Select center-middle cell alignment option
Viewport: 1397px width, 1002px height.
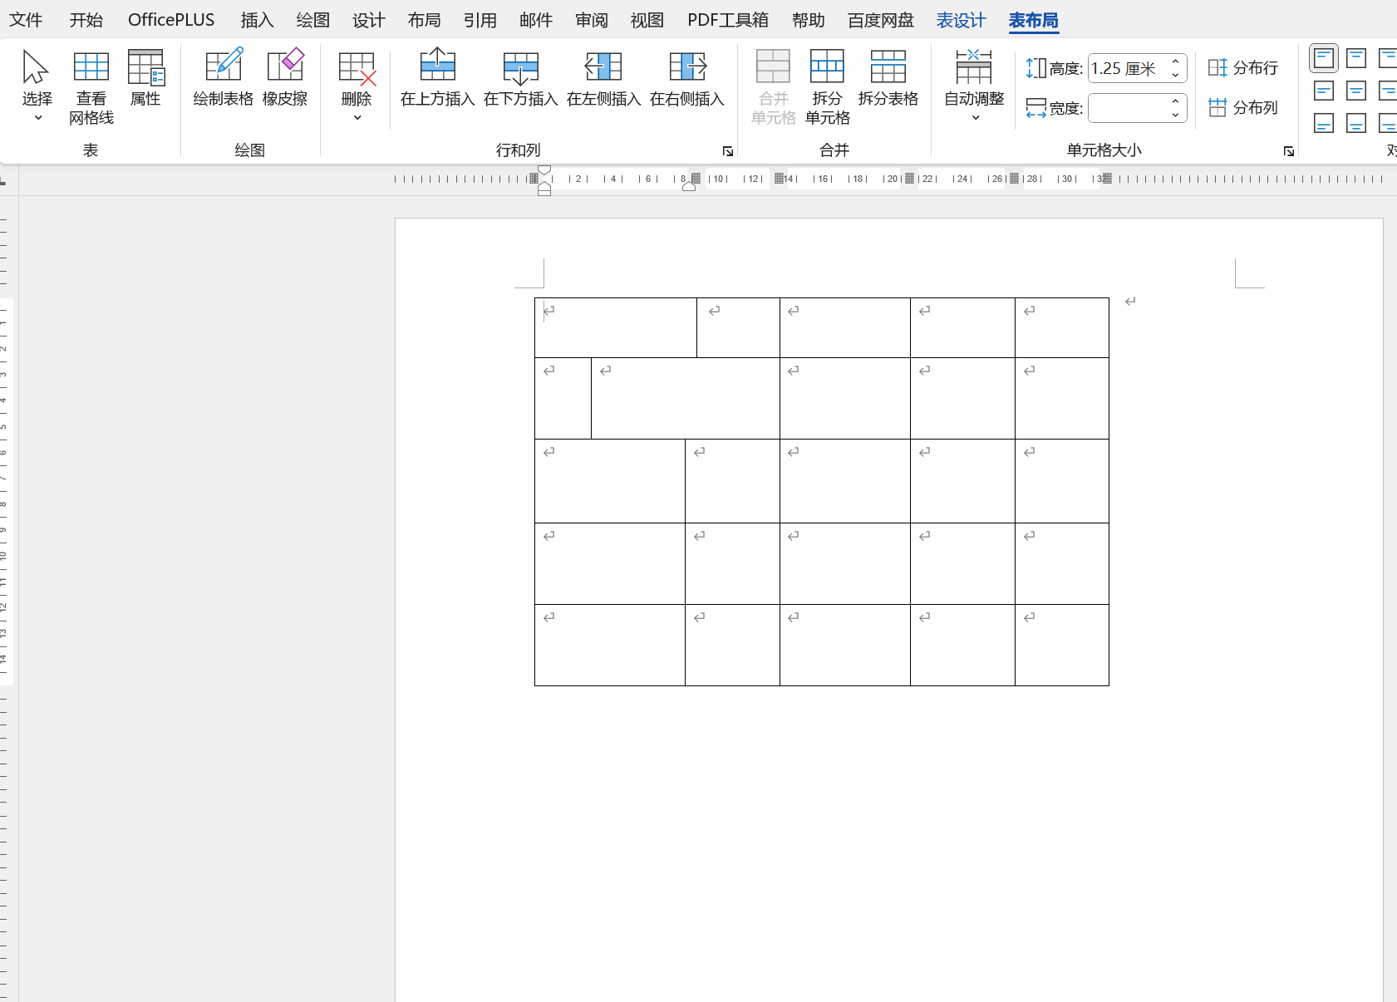1356,91
